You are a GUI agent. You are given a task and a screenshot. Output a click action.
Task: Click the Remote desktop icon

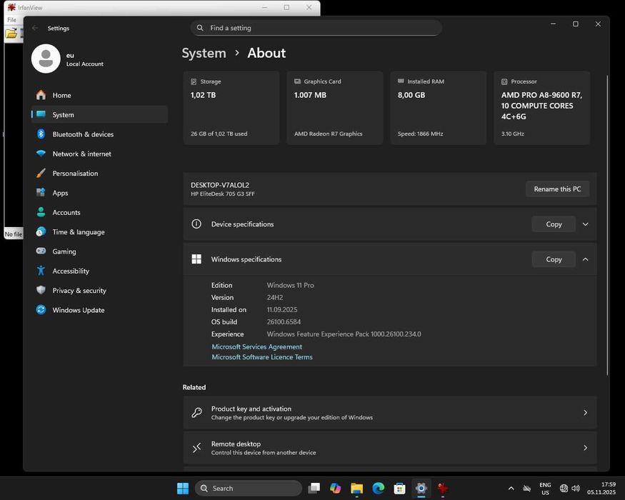coord(196,448)
